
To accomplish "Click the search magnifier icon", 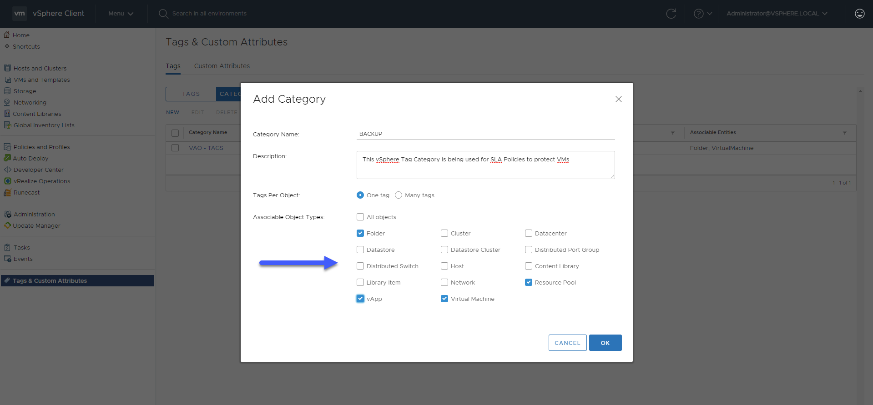I will (163, 14).
